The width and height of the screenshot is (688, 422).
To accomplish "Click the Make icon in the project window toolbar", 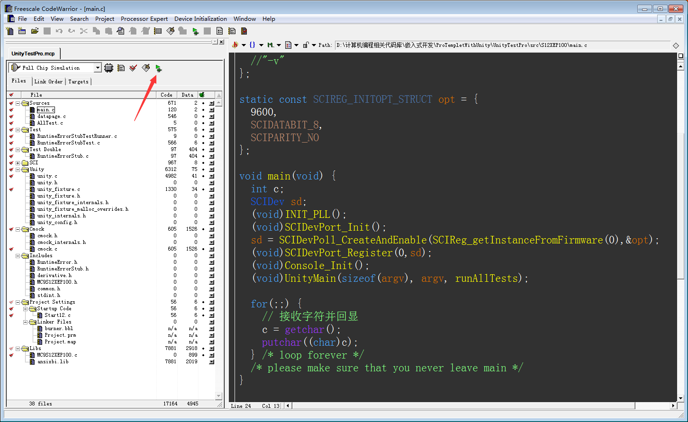I will tap(146, 68).
